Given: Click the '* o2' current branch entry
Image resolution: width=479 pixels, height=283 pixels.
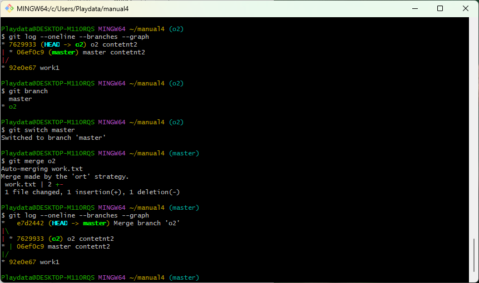Looking at the screenshot, I should pyautogui.click(x=9, y=107).
